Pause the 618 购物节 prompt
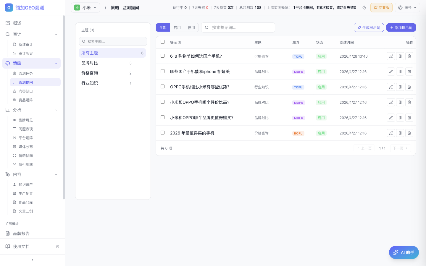 [400, 56]
